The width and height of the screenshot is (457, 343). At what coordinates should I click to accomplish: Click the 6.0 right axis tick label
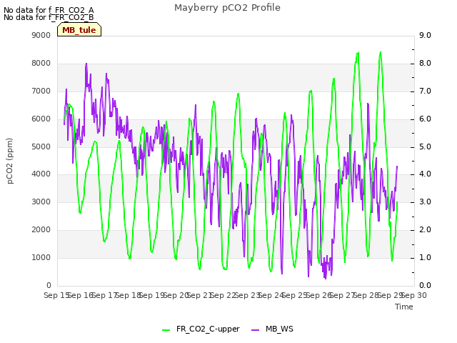tap(425, 119)
